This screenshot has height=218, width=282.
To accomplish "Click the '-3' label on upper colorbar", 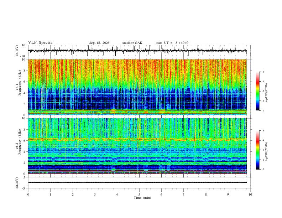I will [x=262, y=72].
